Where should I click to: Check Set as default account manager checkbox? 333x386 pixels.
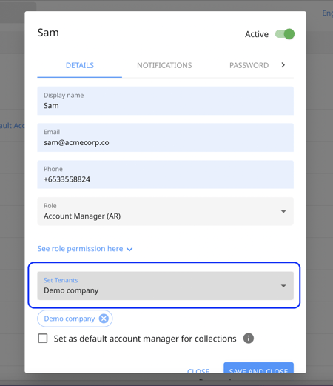tap(43, 339)
